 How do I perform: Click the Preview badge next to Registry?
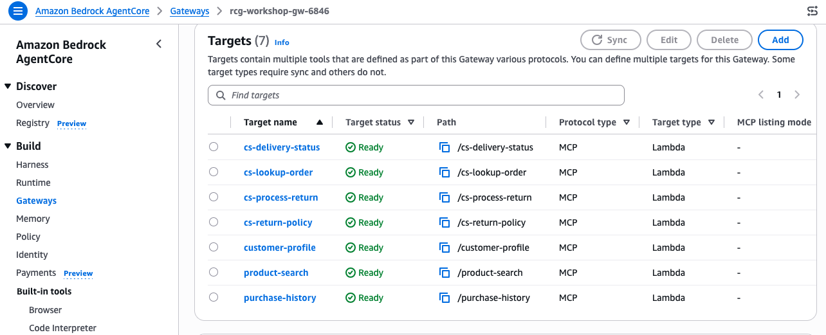71,123
